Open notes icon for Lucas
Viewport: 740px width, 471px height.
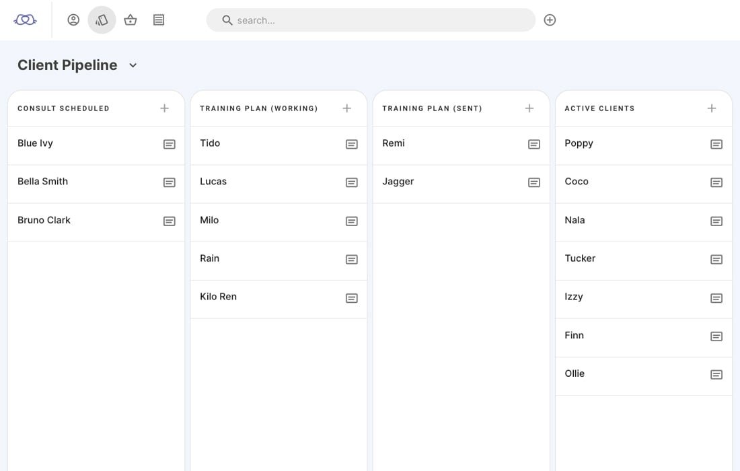pyautogui.click(x=352, y=182)
